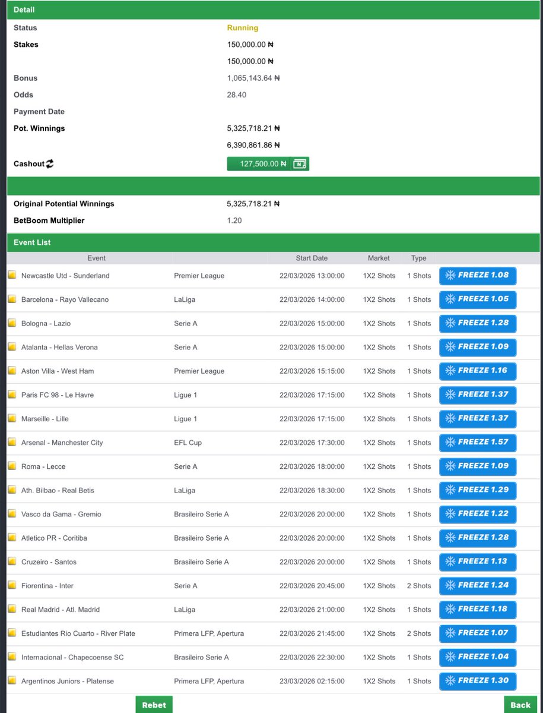Freeze Fiorentina - Inter at 1.24
The image size is (543, 713).
coord(478,585)
